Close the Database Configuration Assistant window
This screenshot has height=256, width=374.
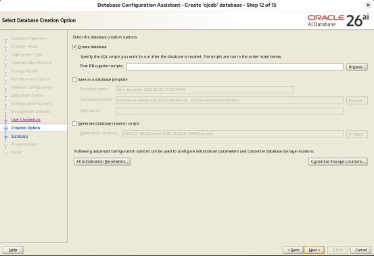pos(368,5)
